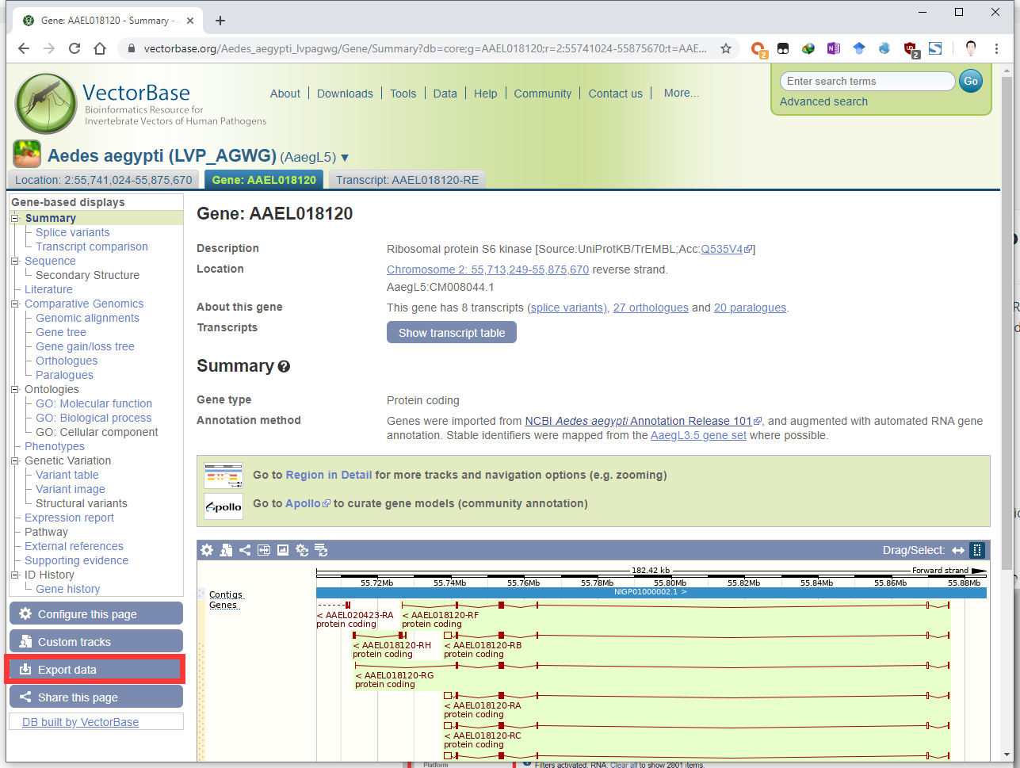Click the share icon in track toolbar
The height and width of the screenshot is (768, 1020).
point(245,550)
